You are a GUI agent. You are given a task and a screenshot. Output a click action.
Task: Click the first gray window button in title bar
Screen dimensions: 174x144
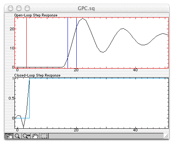point(10,8)
